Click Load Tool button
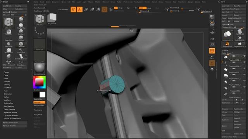The image size is (248, 139). [227, 6]
